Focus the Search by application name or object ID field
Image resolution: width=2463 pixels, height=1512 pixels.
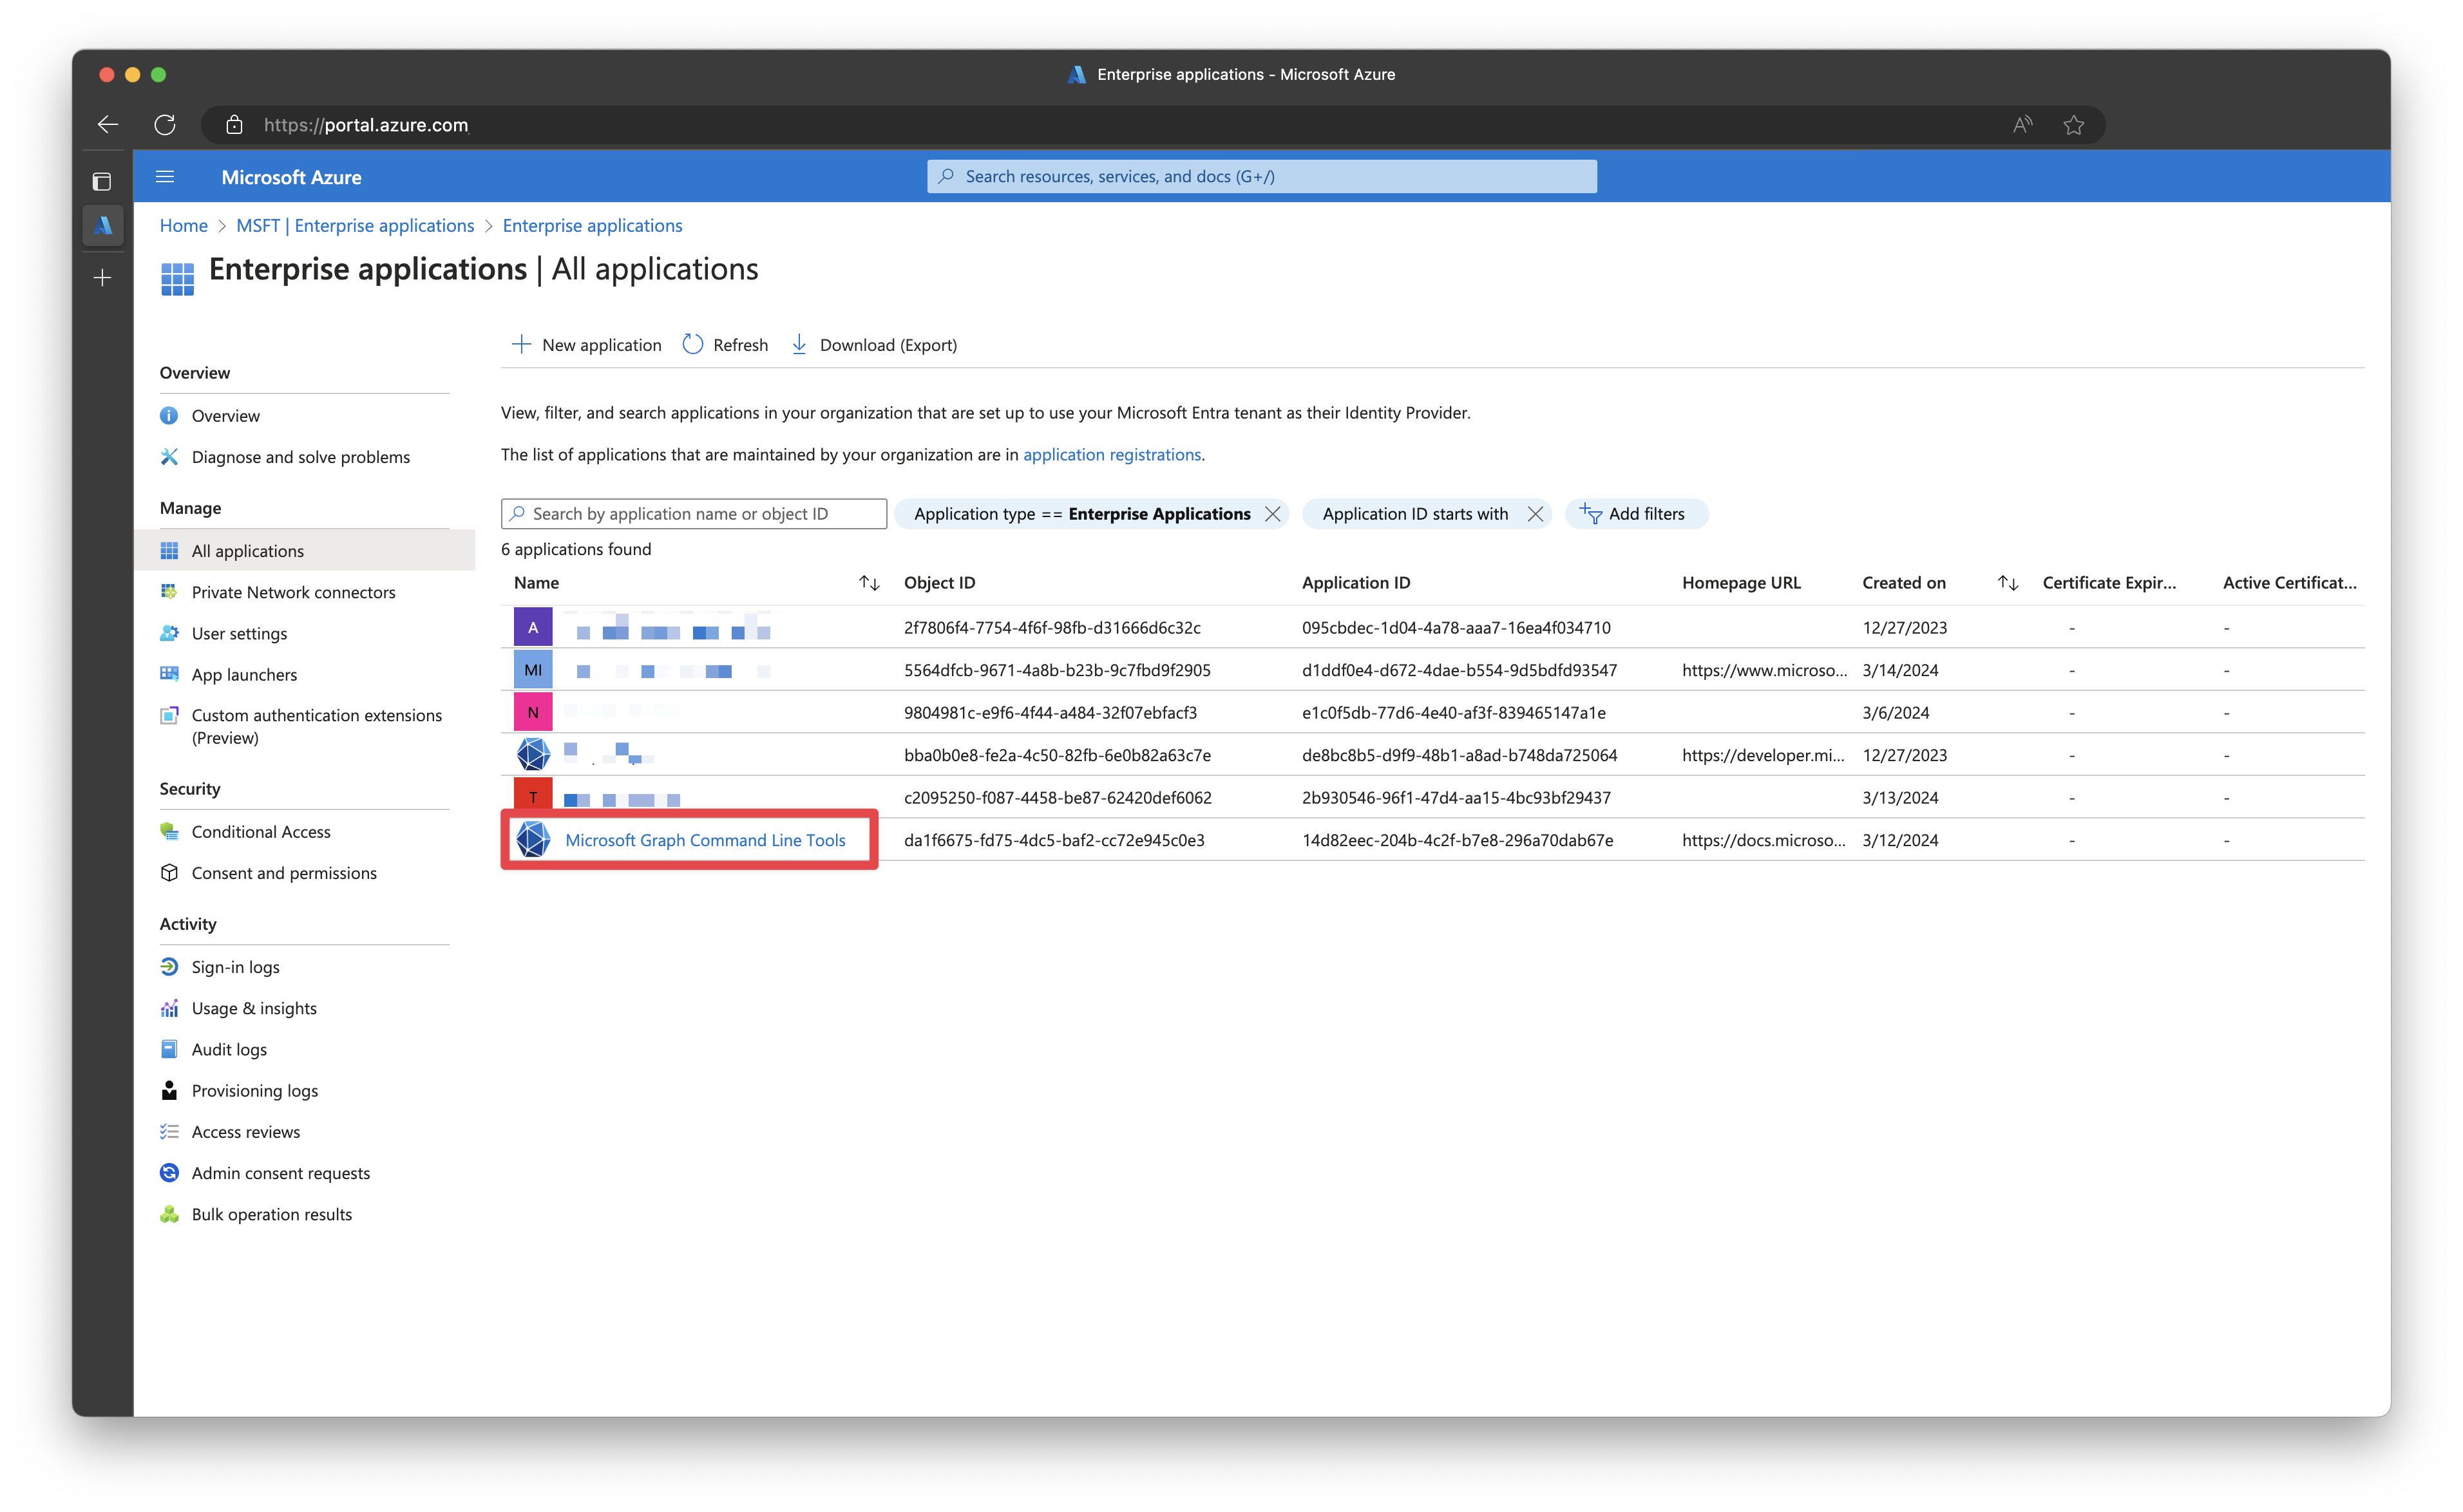693,514
